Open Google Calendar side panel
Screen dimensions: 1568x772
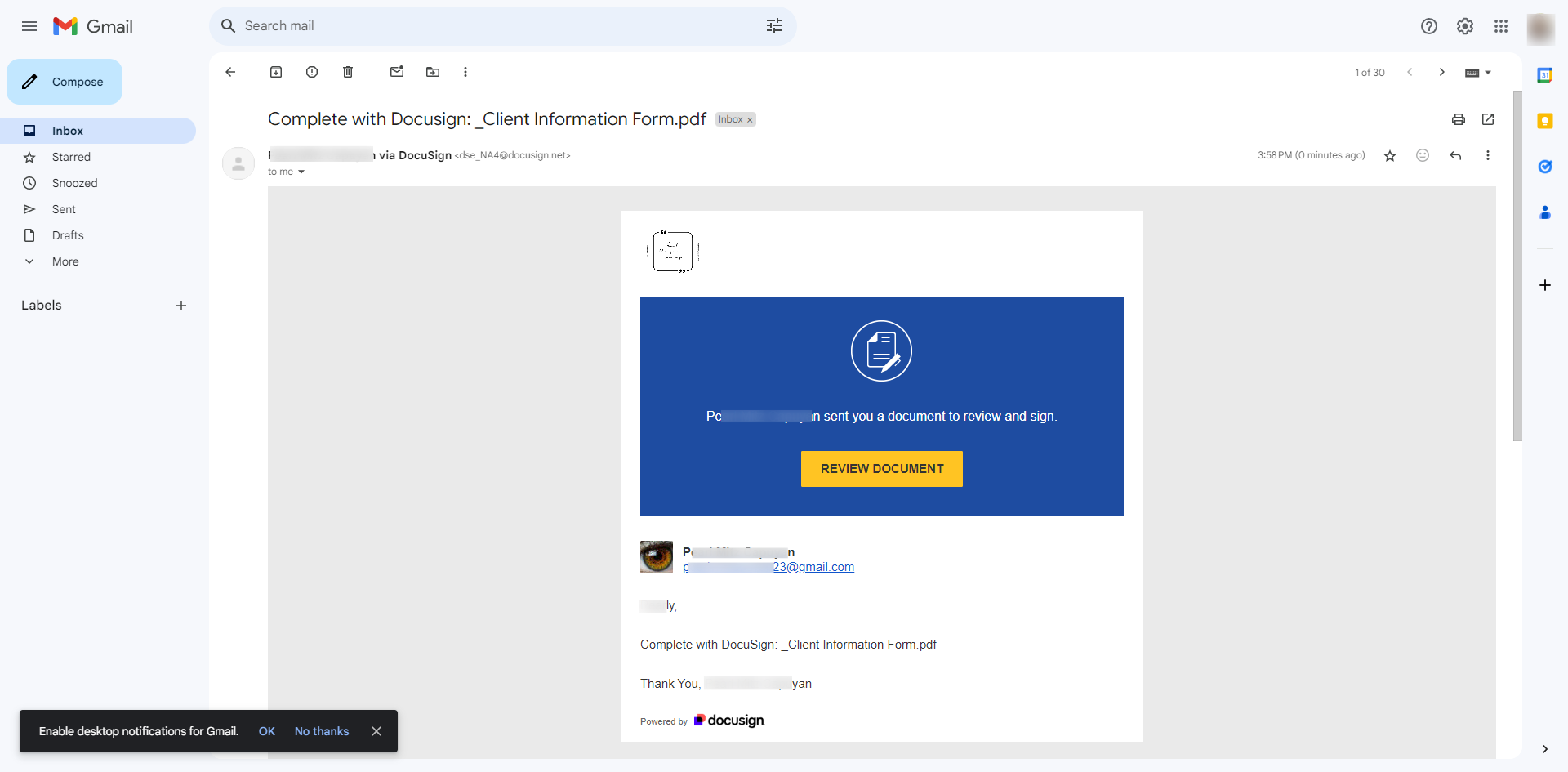1545,75
